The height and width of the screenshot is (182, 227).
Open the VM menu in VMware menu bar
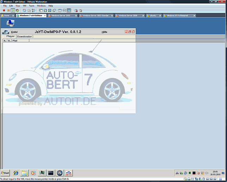24,6
